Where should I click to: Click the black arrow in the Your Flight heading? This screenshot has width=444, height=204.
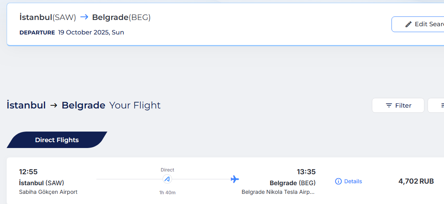point(54,106)
